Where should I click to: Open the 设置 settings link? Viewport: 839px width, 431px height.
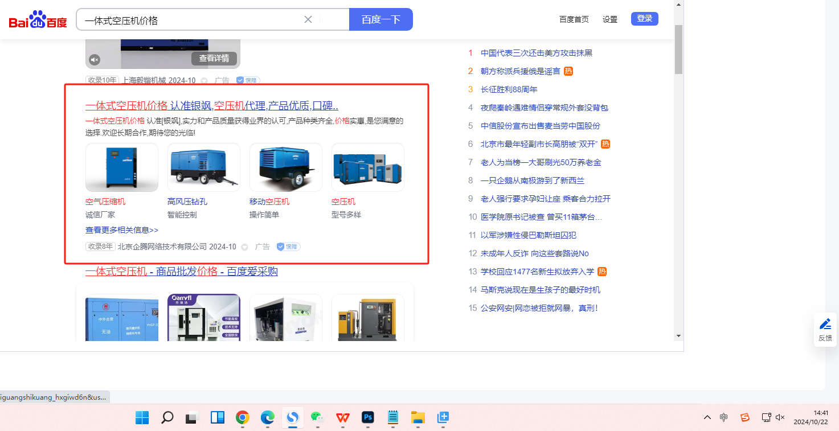[x=610, y=19]
